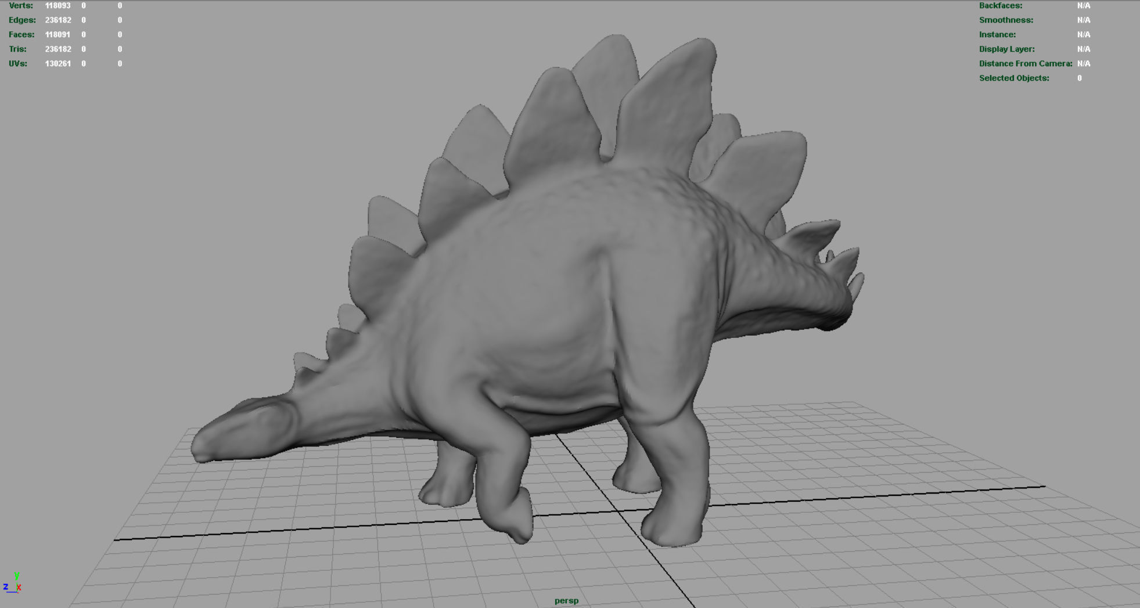Click the "N/A" value beside Smoothness
The height and width of the screenshot is (608, 1140).
point(1084,20)
